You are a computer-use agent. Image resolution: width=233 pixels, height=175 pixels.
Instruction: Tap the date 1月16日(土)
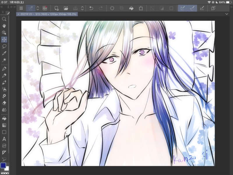pyautogui.click(x=17, y=2)
